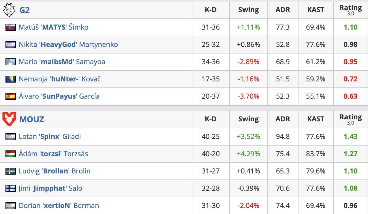Click Swing column header in MOUZ table
Image resolution: width=368 pixels, height=214 pixels.
248,119
